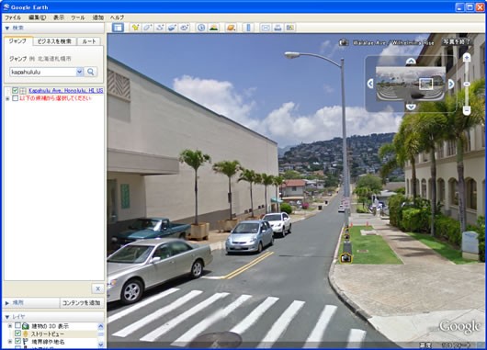Screen dimensions: 487x350
Task: Enable the 建物の 3D 表示 layer checkbox
Action: coord(17,325)
